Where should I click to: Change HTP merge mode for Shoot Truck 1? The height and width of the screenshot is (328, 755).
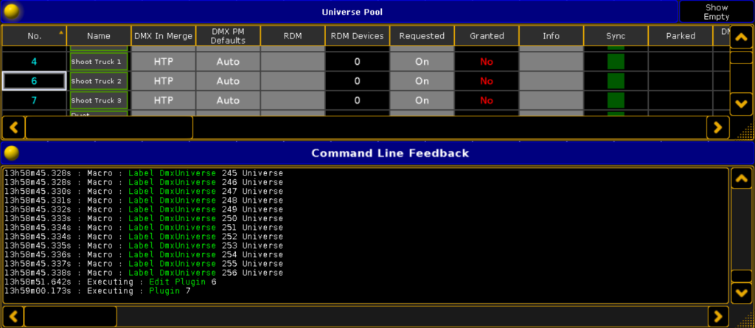click(164, 62)
